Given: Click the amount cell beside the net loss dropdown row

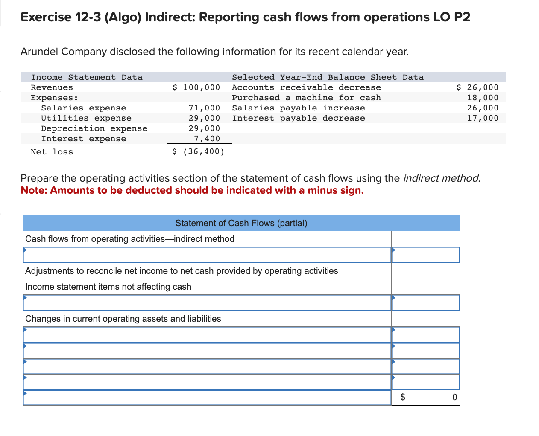Looking at the screenshot, I should (x=425, y=255).
